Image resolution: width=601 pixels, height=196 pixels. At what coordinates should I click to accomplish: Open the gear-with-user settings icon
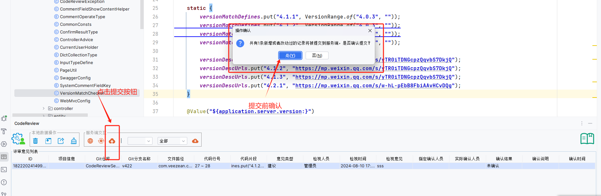[18, 139]
